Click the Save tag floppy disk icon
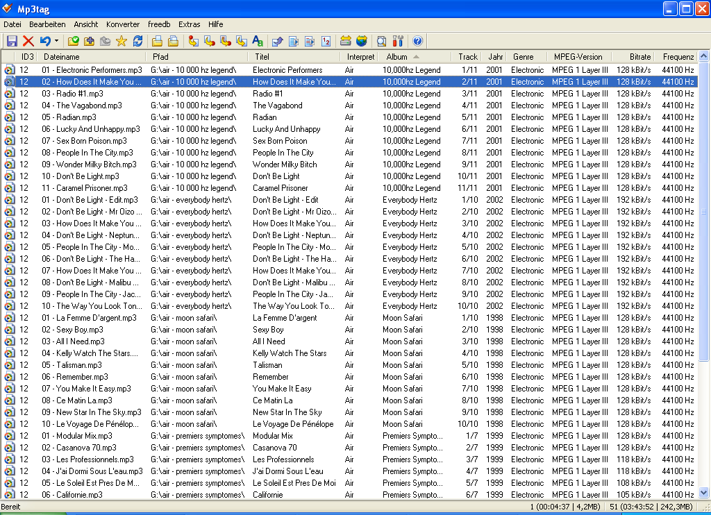The height and width of the screenshot is (515, 711). point(12,42)
